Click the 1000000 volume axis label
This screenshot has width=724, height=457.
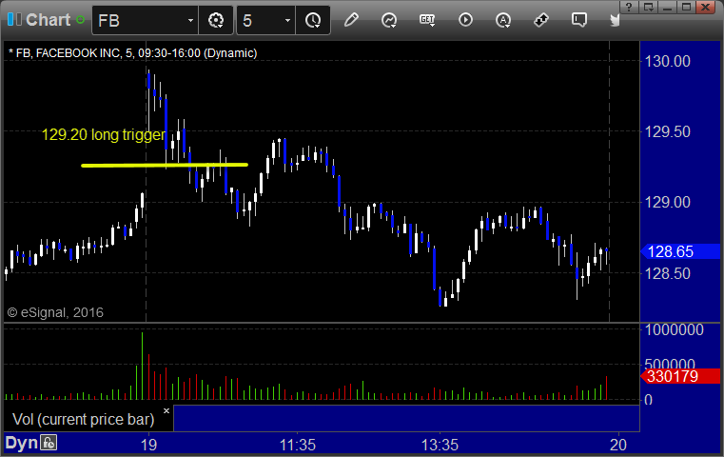(x=675, y=330)
